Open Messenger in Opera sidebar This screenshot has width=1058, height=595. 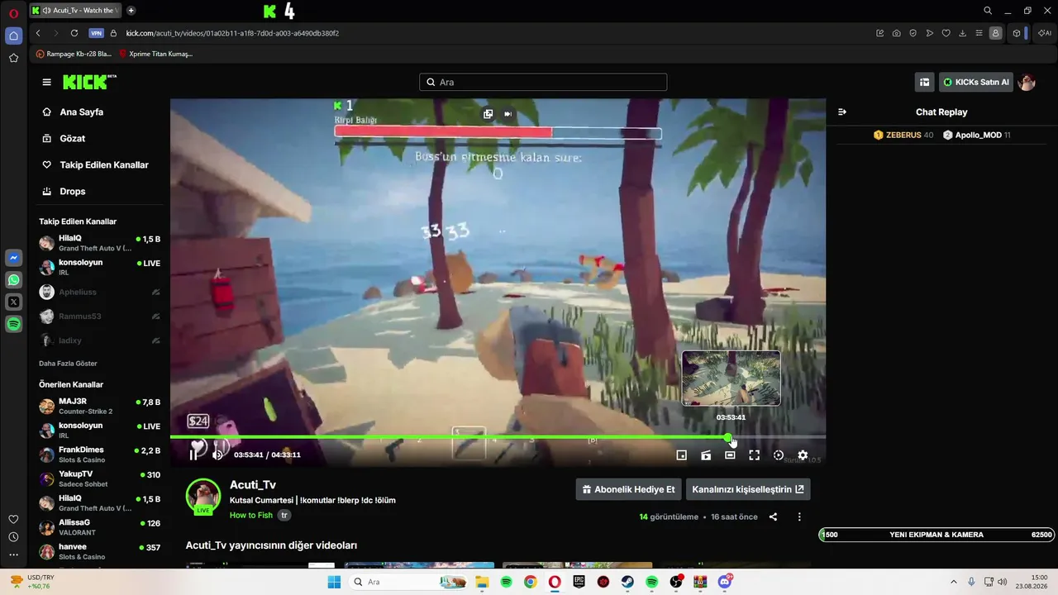tap(13, 259)
